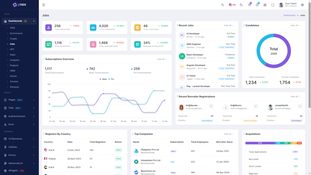Click the fullscreen icon in header
This screenshot has height=175, width=311.
point(273,5)
